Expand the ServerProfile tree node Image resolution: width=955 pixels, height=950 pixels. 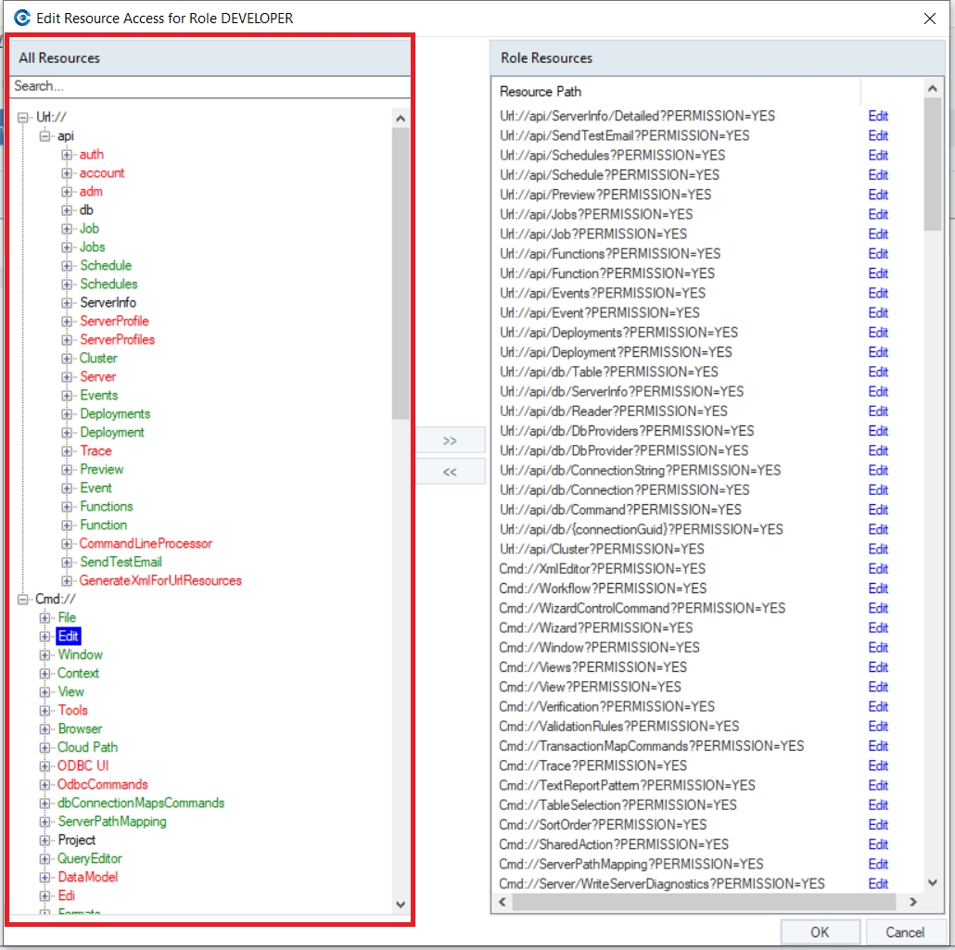point(67,322)
